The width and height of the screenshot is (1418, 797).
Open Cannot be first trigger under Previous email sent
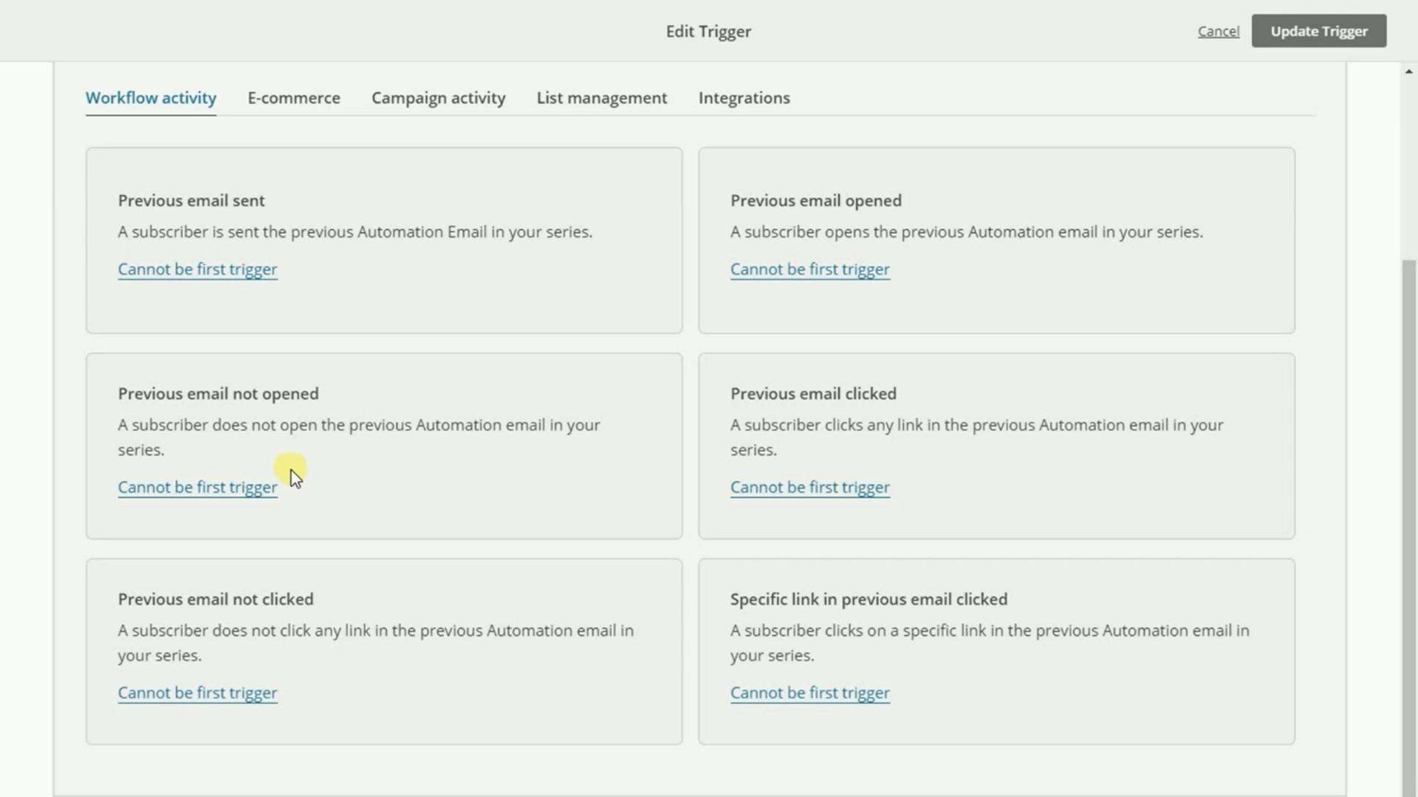197,269
